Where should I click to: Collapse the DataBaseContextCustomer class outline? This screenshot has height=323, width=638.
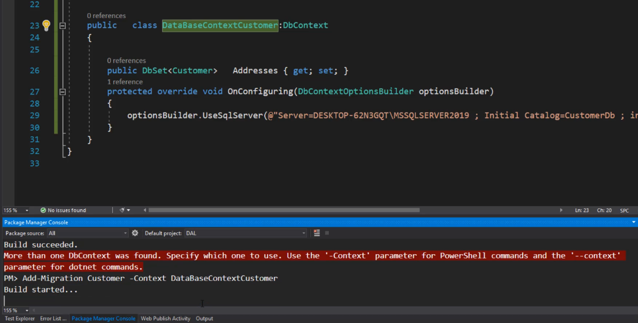[x=62, y=26]
